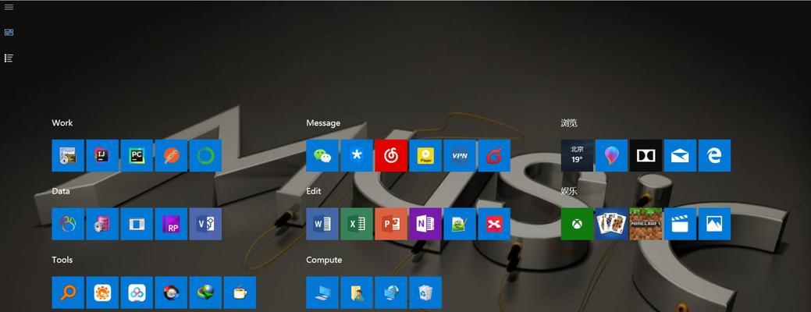Screen dimensions: 811x312
Task: Launch the Baidu Netdisk cloud tile
Action: click(x=137, y=292)
